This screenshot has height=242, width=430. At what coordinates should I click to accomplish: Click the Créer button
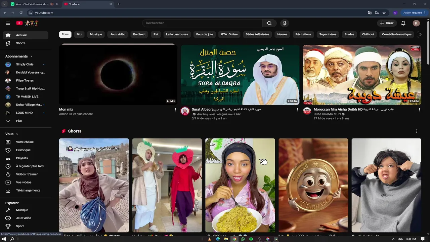tap(386, 23)
